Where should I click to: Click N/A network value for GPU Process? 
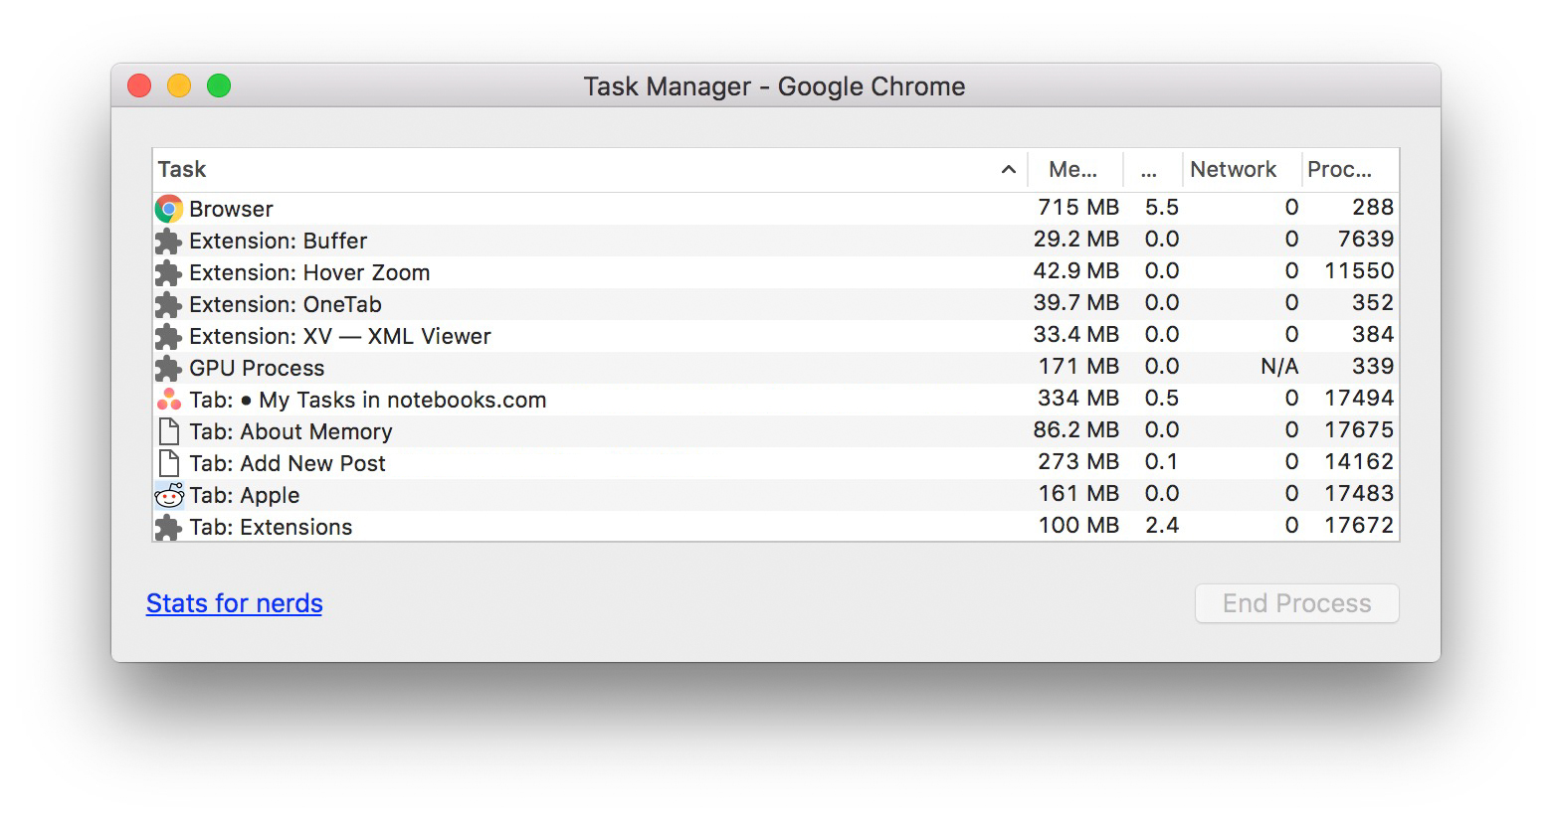[x=1279, y=367]
